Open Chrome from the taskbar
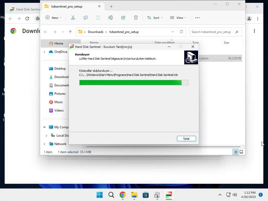Image resolution: width=268 pixels, height=201 pixels. (122, 195)
